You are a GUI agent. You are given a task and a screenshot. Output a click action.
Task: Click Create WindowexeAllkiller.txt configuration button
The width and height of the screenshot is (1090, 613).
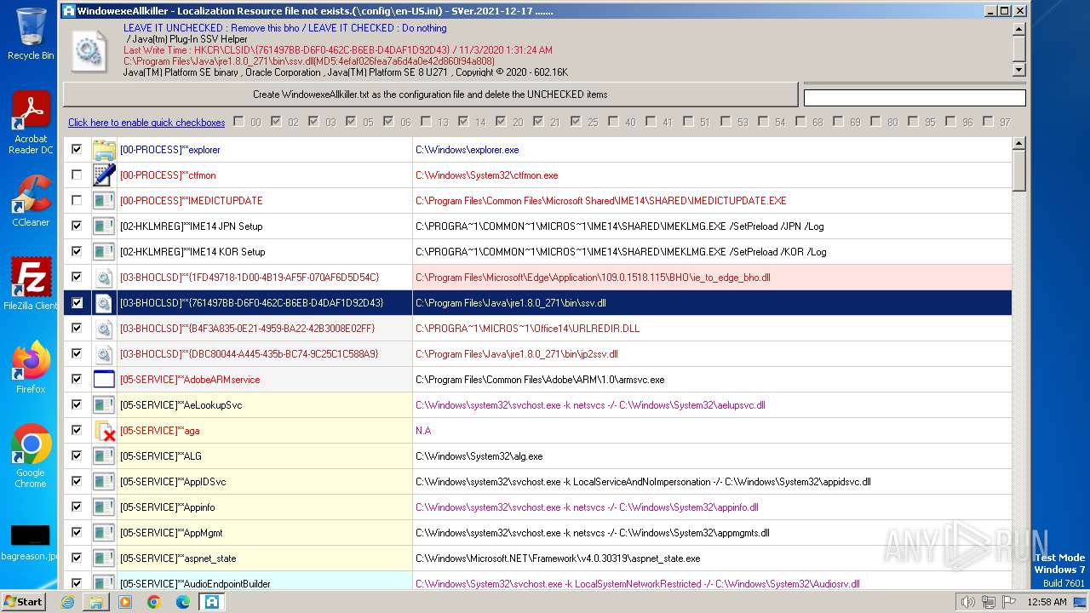point(430,95)
